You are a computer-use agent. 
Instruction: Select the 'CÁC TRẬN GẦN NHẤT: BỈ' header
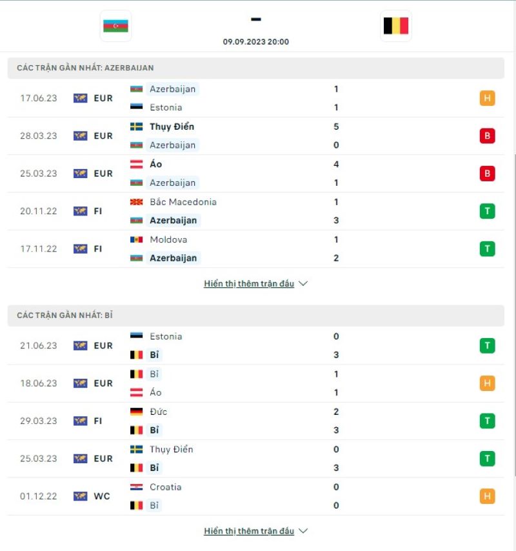64,316
